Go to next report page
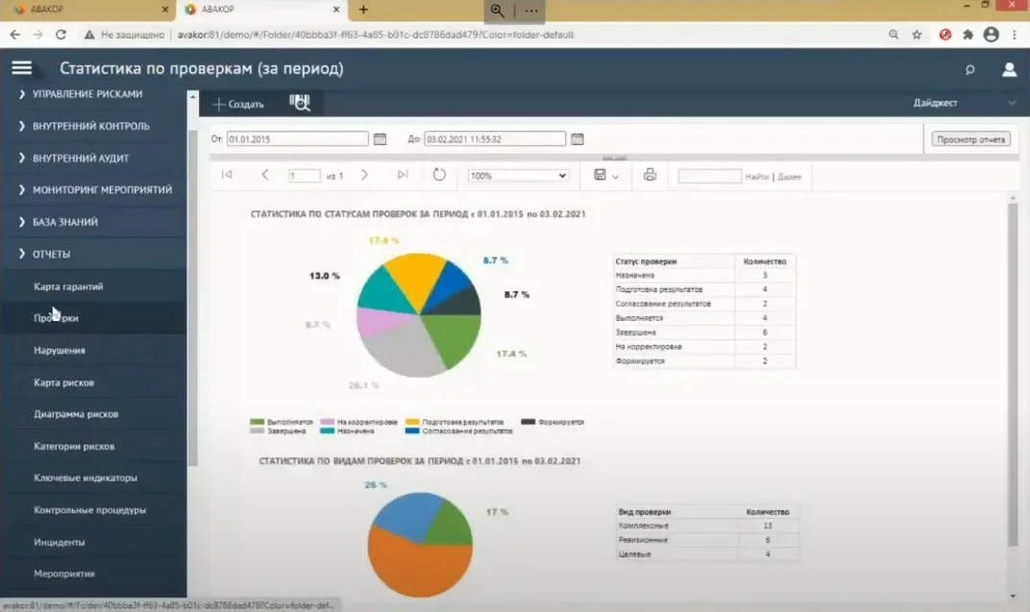 tap(364, 175)
